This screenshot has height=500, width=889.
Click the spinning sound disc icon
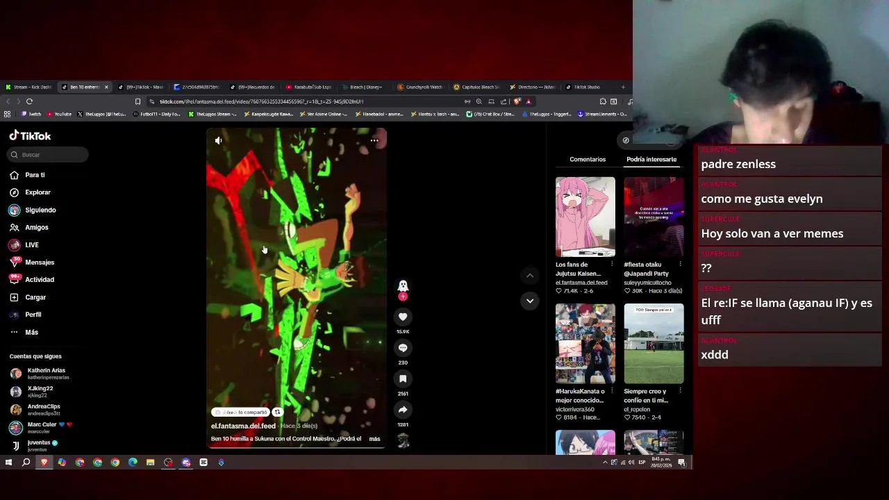(403, 440)
